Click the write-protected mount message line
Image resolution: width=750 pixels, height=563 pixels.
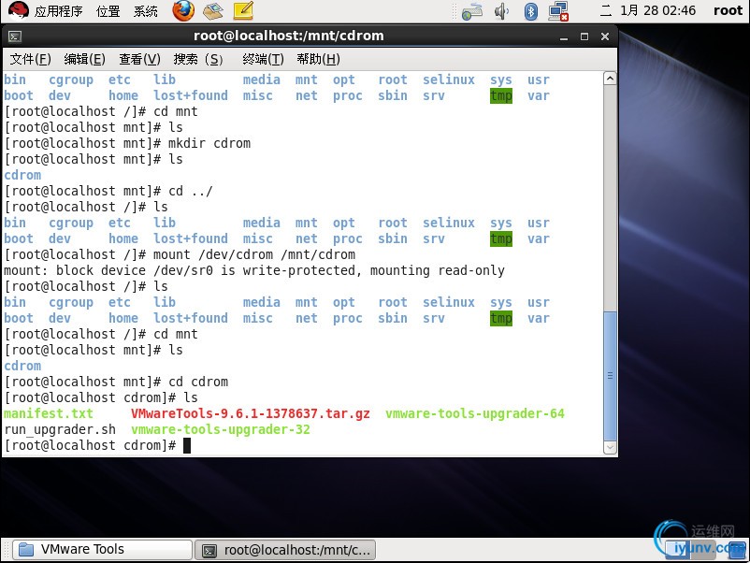coord(254,270)
